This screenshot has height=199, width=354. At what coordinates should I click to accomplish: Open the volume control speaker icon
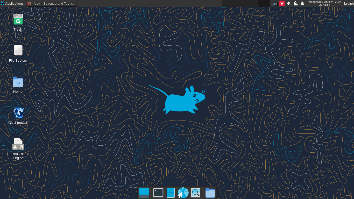point(289,3)
